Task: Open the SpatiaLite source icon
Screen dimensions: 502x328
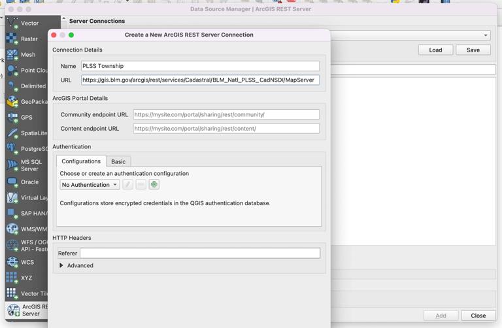Action: pyautogui.click(x=12, y=133)
